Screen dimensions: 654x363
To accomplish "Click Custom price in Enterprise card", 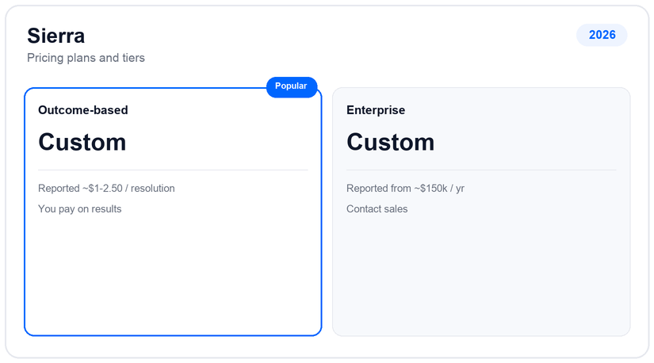I will click(x=390, y=143).
